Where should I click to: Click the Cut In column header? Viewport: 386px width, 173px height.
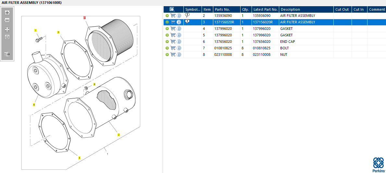coord(359,9)
